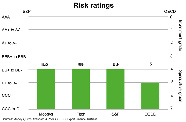Click the OECD x-axis category label

pos(150,114)
